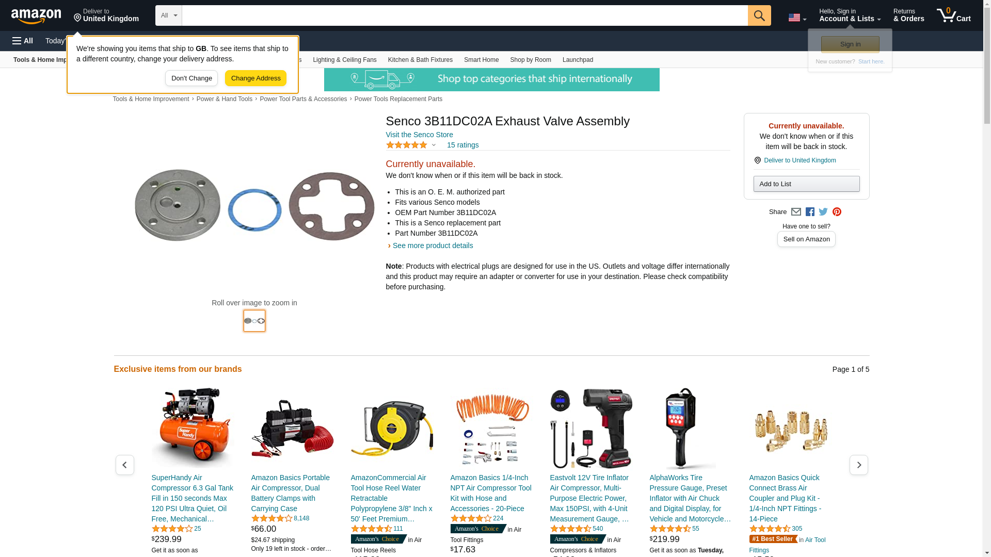Viewport: 991px width, 557px height.
Task: Click the Add to List button
Action: [806, 184]
